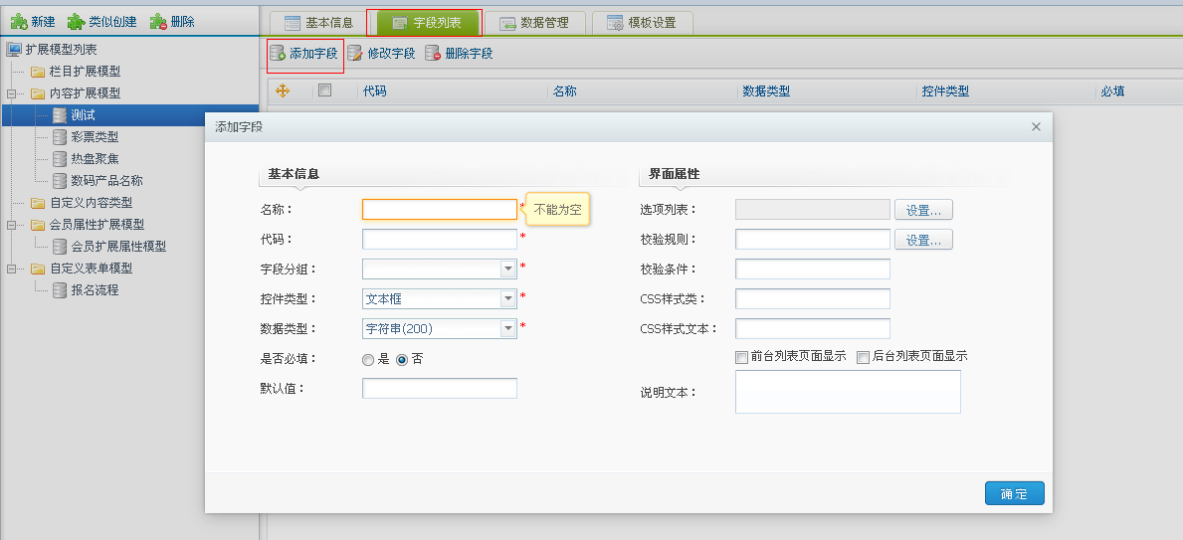The height and width of the screenshot is (540, 1183).
Task: Click the 删除字段 delete field icon
Action: tap(433, 53)
